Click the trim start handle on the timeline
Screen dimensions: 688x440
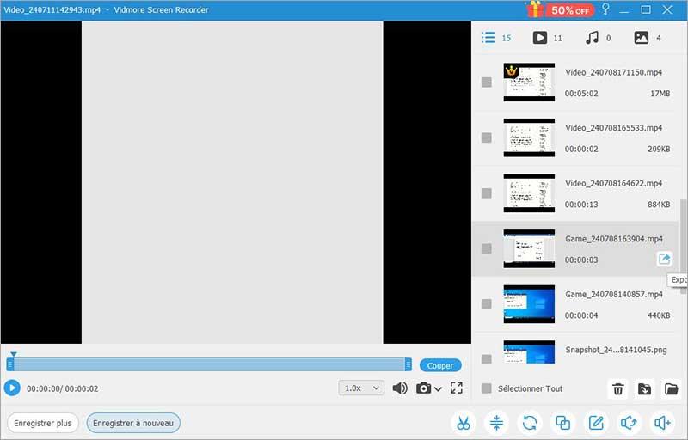click(x=10, y=364)
